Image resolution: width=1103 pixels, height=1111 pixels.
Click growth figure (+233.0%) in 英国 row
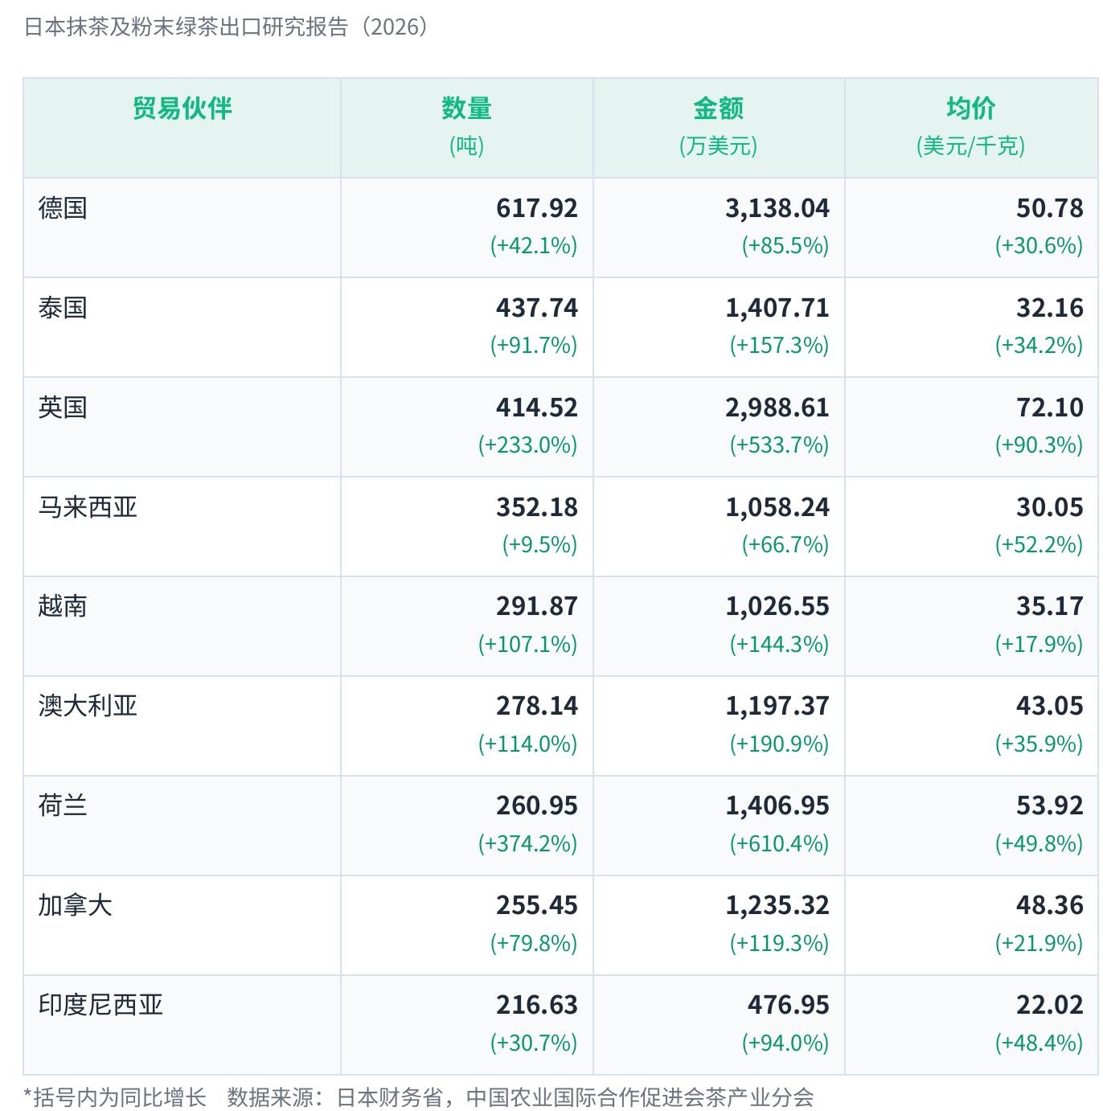528,445
